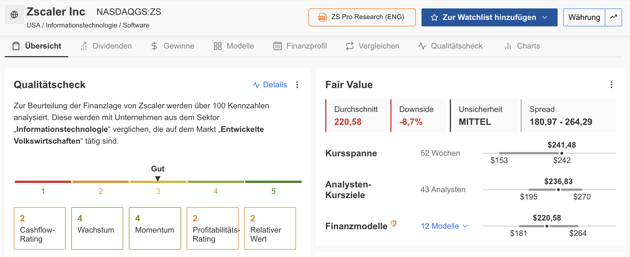Click the pulse icon beside Details

pyautogui.click(x=256, y=85)
